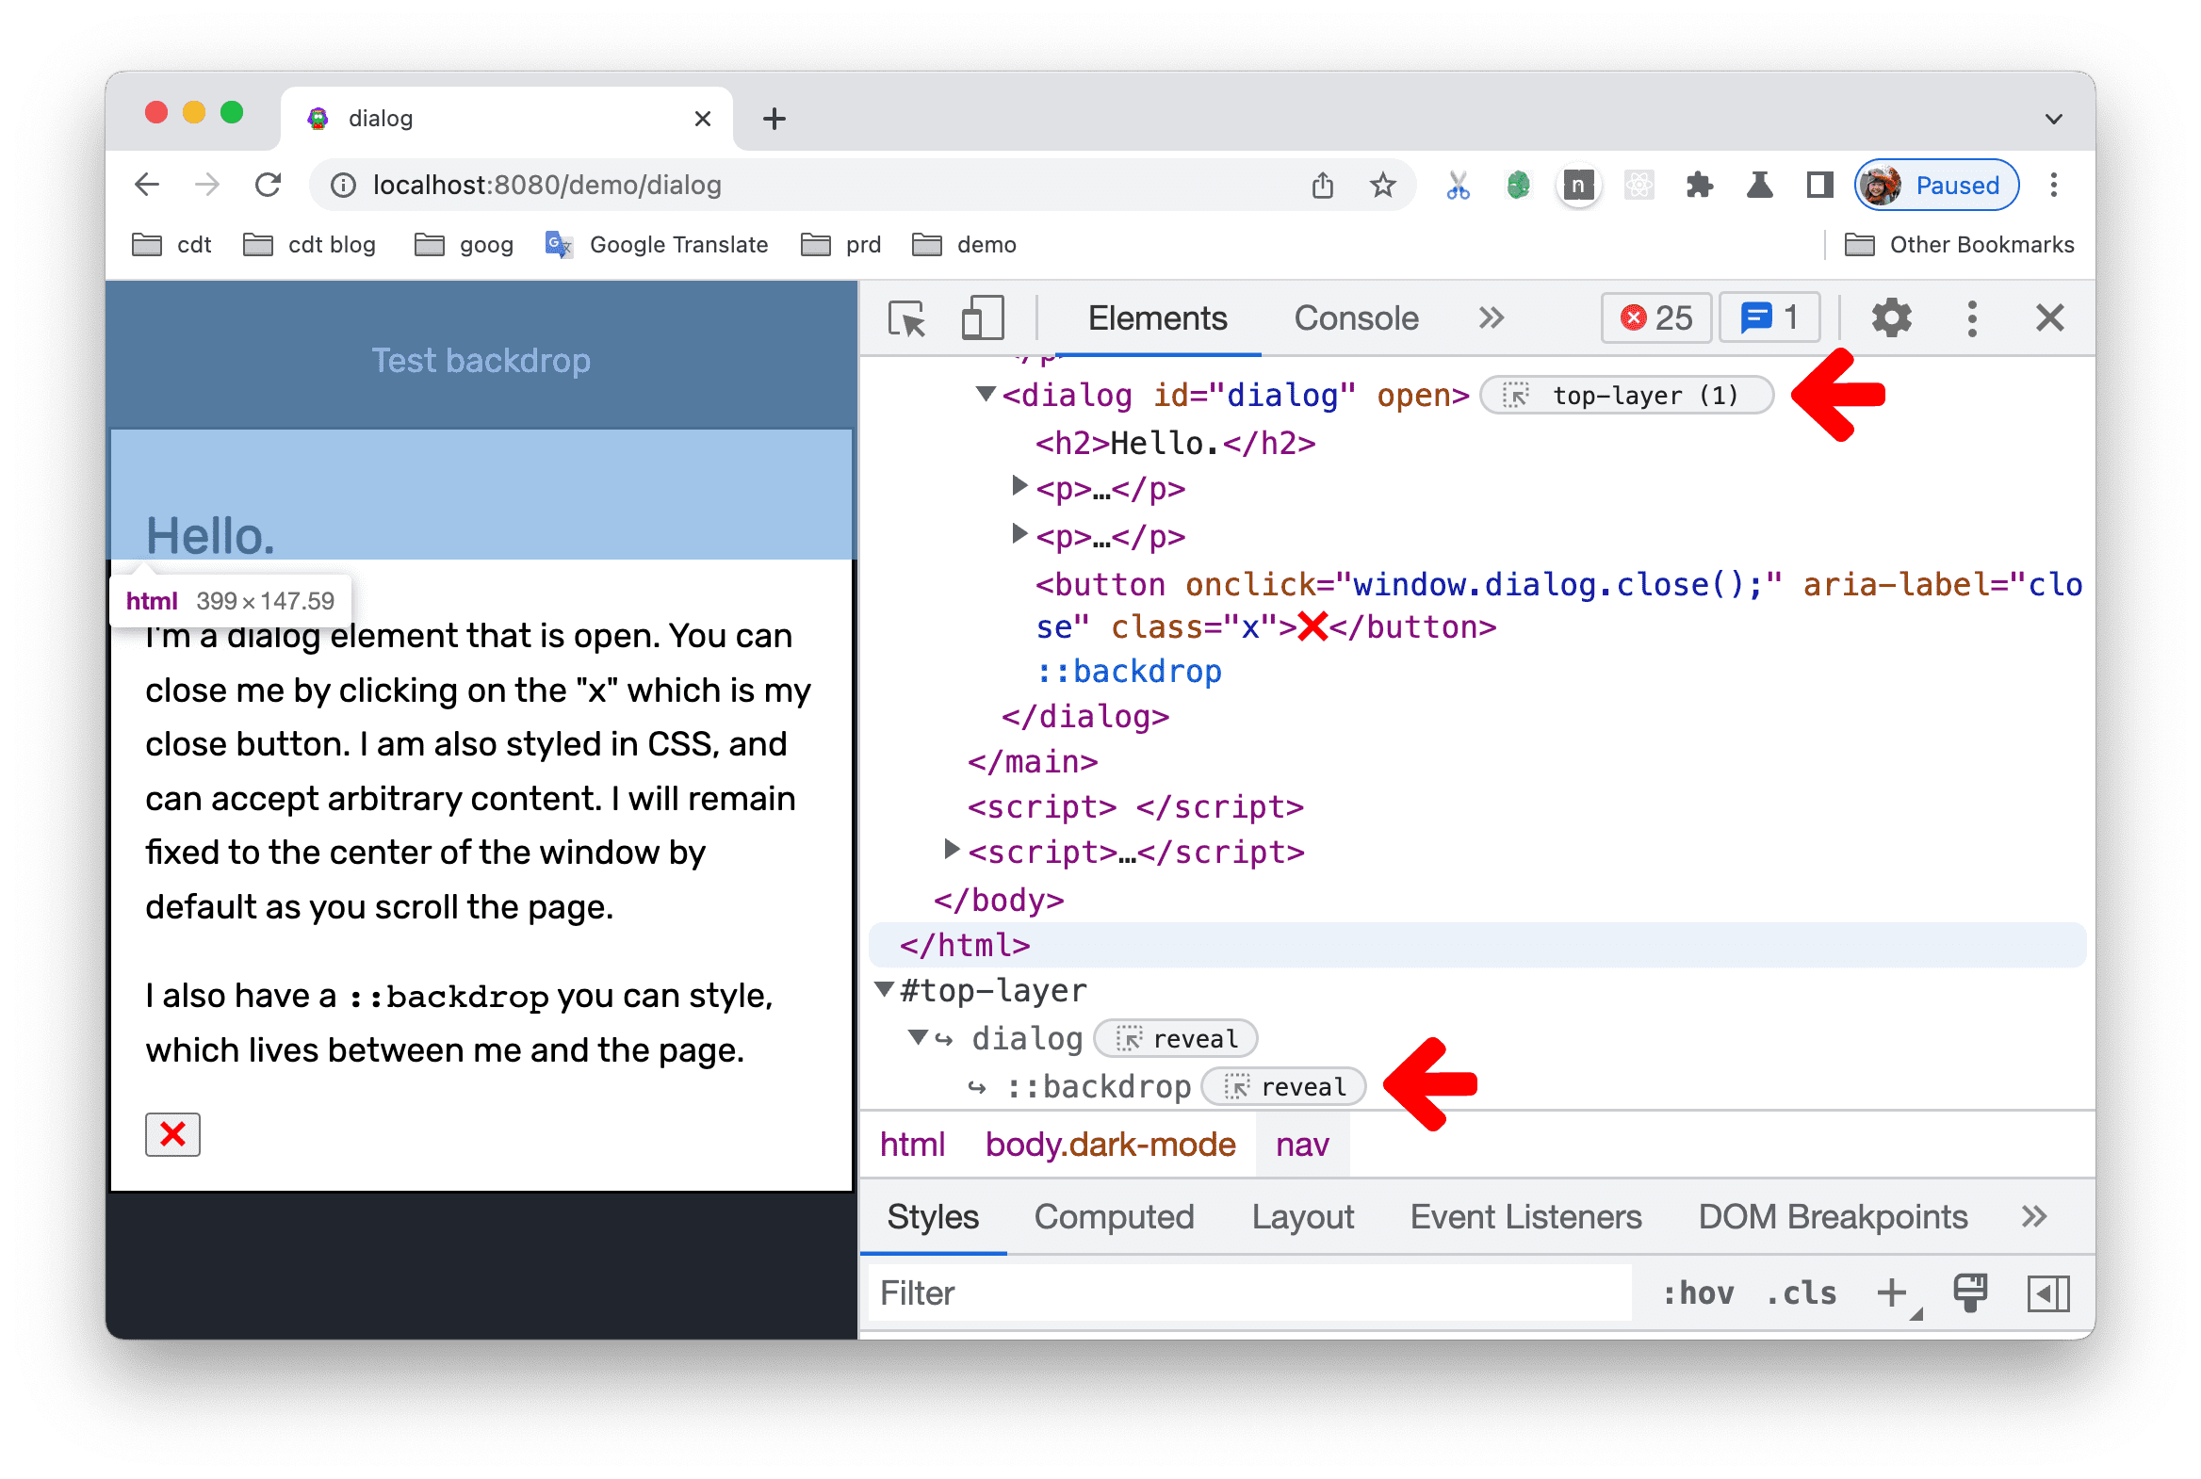Click the message count badge showing 1
Image resolution: width=2201 pixels, height=1479 pixels.
(x=1775, y=317)
